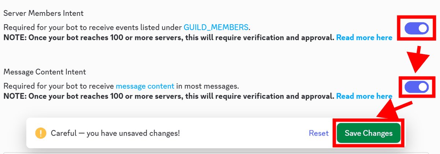Screen dimensions: 440x154
Task: Toggle the Server Members Intent switch
Action: [x=416, y=28]
